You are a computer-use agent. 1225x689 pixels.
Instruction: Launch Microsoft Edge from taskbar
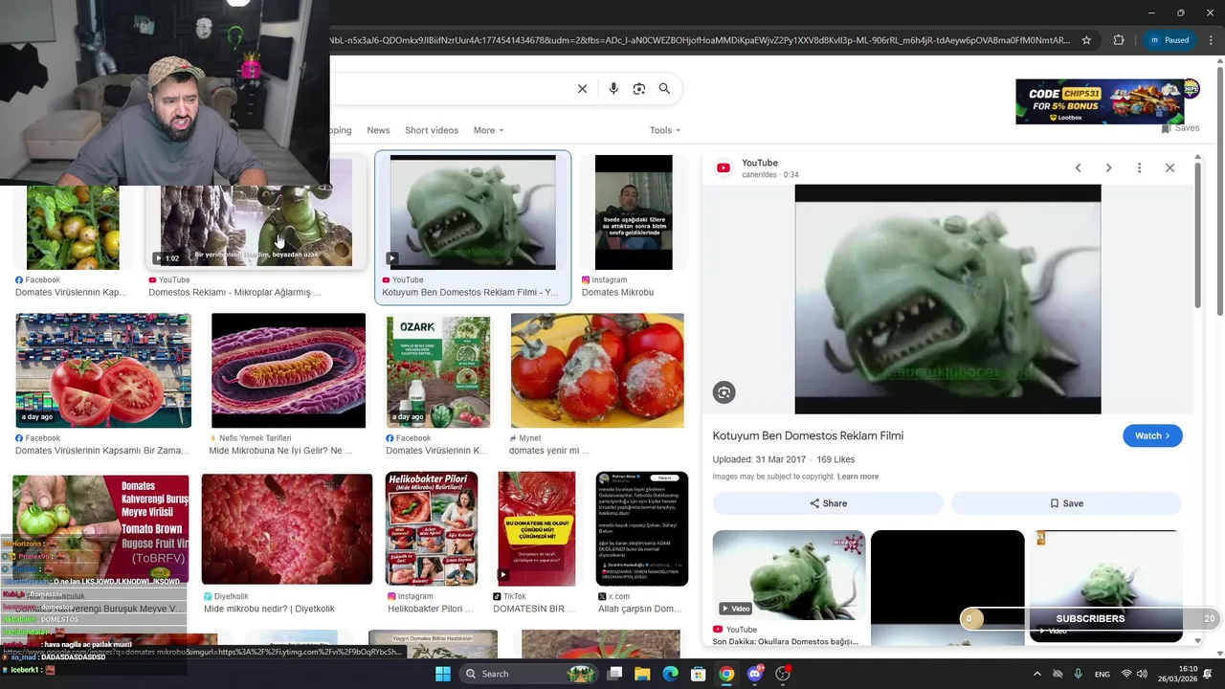coord(670,674)
